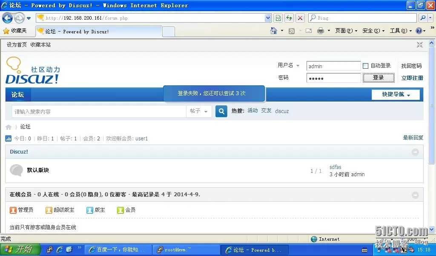
Task: Click hot search term 活动
Action: pos(252,111)
